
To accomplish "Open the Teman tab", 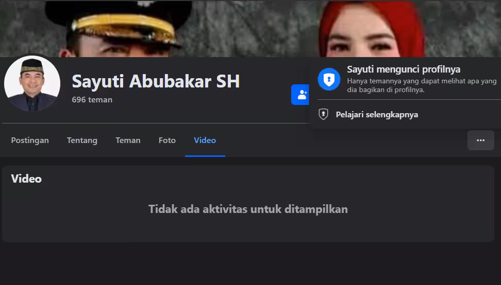I will coord(128,140).
